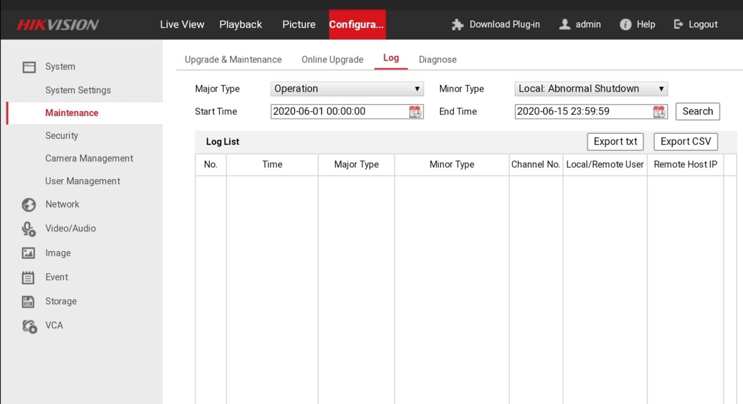This screenshot has width=743, height=404.
Task: Open the Major Type dropdown
Action: (x=347, y=89)
